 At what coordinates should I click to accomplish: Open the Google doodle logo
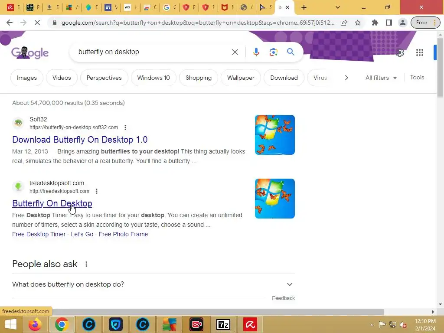tap(30, 52)
